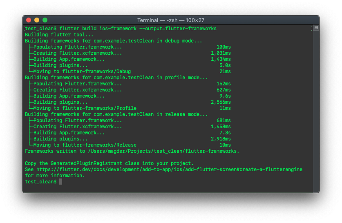
Task: Click the '100ms' timing value
Action: 224,47
